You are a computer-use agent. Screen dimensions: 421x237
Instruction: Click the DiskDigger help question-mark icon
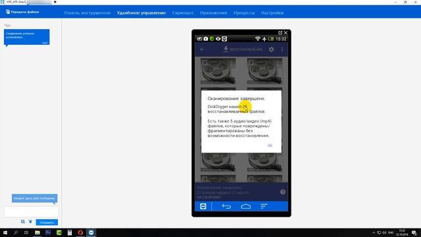tap(282, 192)
